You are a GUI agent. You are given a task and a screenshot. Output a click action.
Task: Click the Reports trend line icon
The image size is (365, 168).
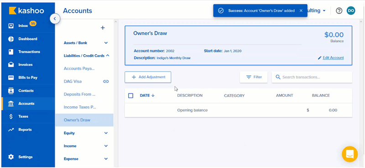[11, 130]
